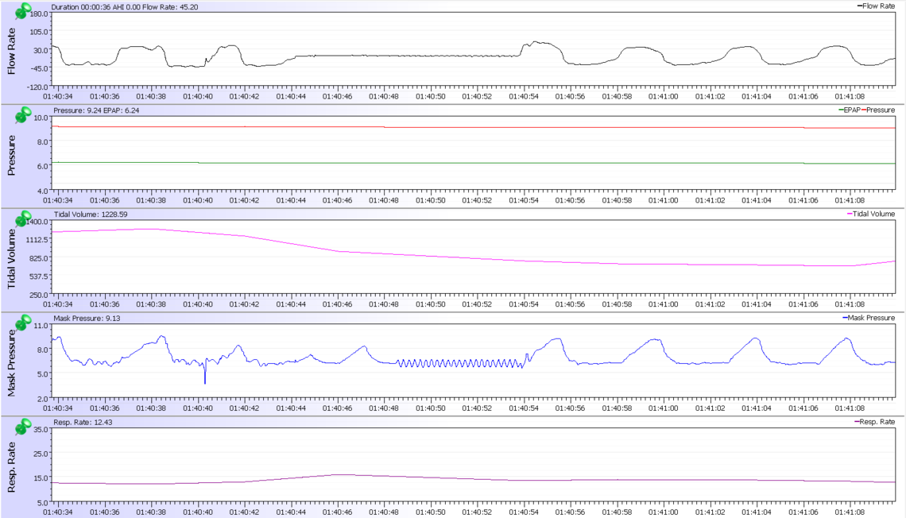This screenshot has width=906, height=518.
Task: Click the 1400.0 label on Tidal Volume axis
Action: tap(38, 222)
